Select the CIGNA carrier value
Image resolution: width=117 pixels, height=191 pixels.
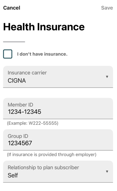click(x=17, y=81)
